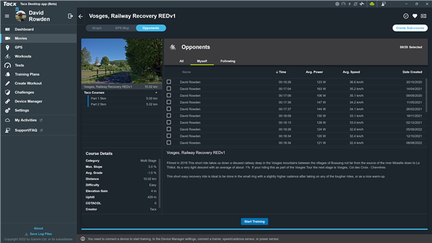Image resolution: width=432 pixels, height=243 pixels.
Task: Check opponent row with time 00:18:26
Action: coord(169,129)
